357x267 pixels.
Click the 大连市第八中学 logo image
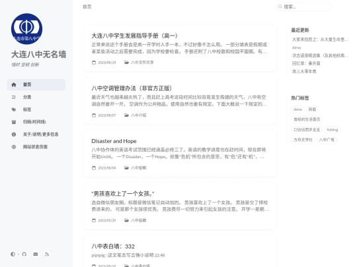pyautogui.click(x=26, y=29)
